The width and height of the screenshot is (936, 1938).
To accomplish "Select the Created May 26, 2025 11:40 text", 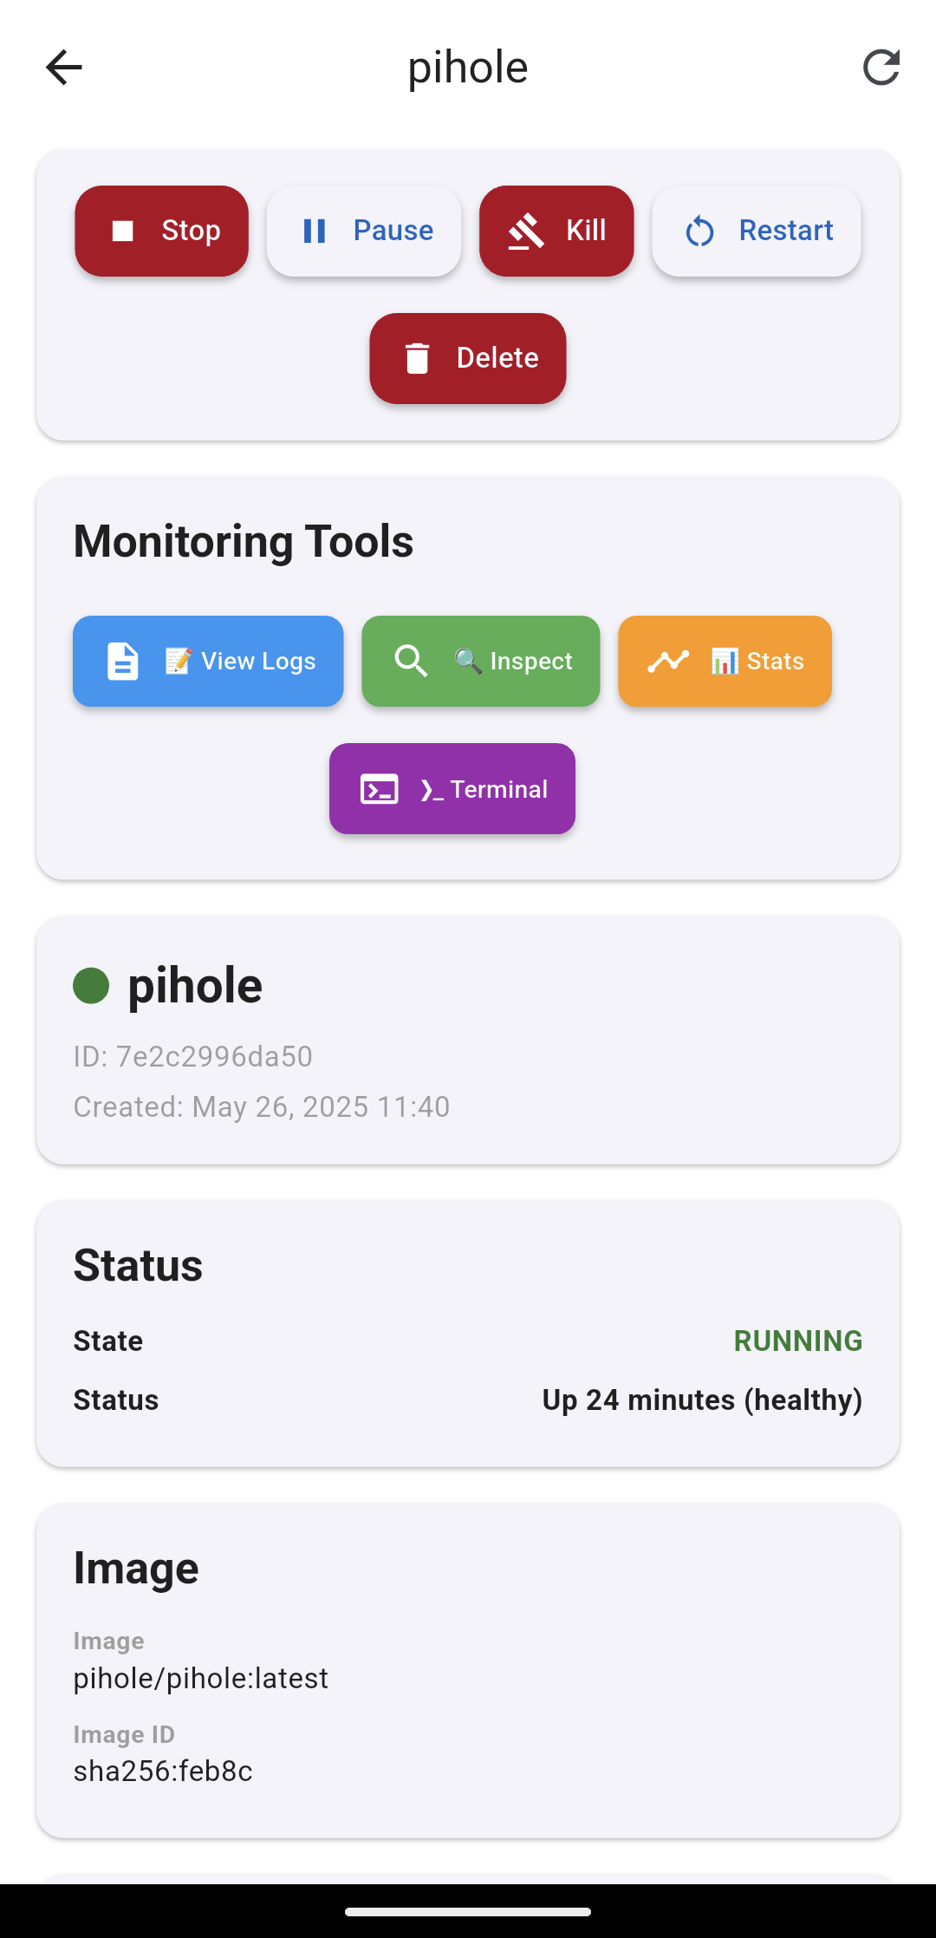I will 262,1106.
